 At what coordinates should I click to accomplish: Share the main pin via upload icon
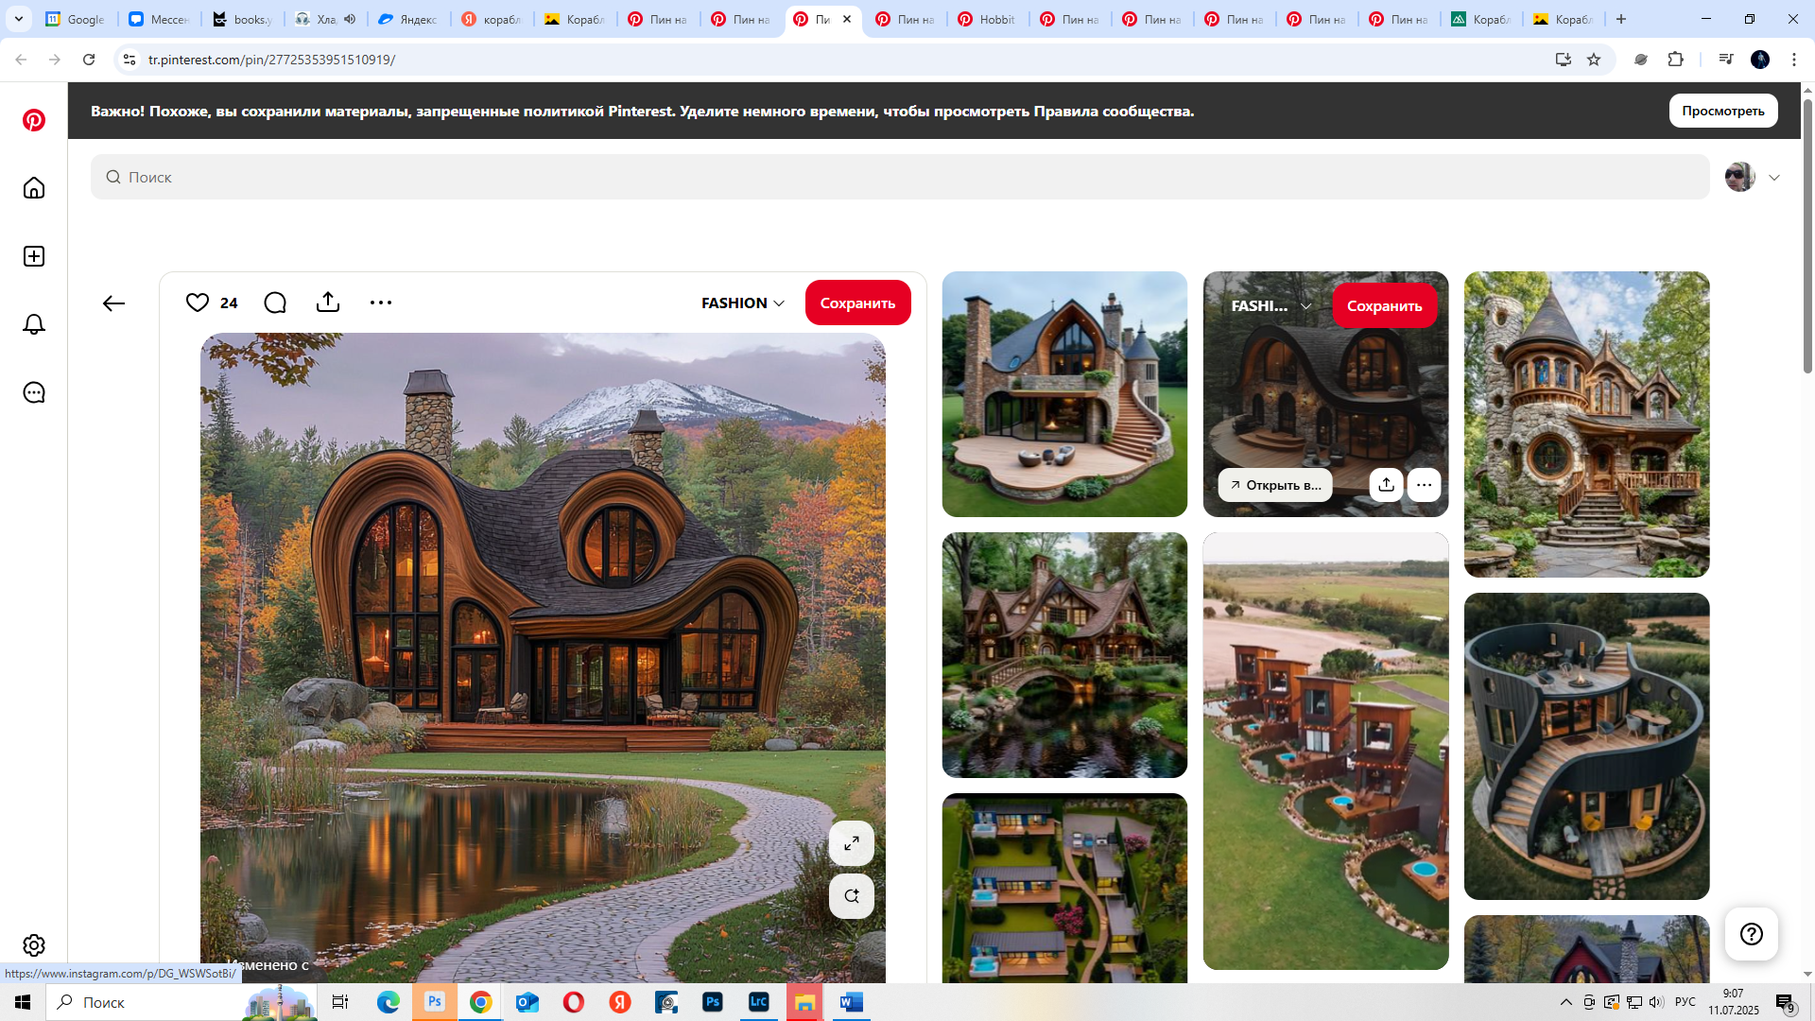point(328,303)
